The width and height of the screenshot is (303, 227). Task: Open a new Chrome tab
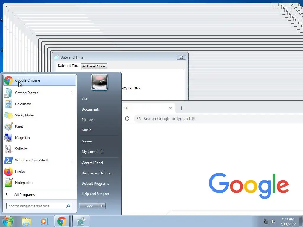(x=181, y=108)
